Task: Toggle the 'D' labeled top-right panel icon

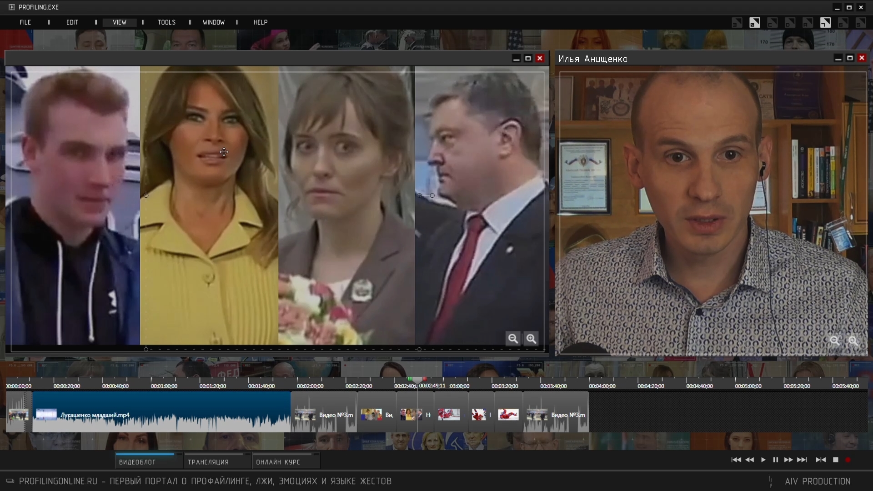Action: tap(790, 23)
